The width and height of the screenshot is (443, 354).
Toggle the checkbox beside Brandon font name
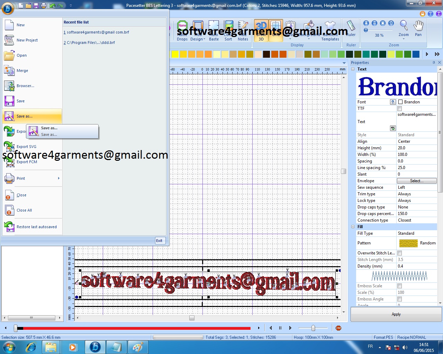click(x=400, y=102)
